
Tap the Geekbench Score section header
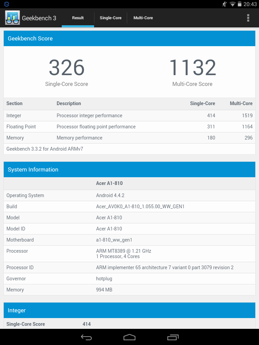point(129,38)
